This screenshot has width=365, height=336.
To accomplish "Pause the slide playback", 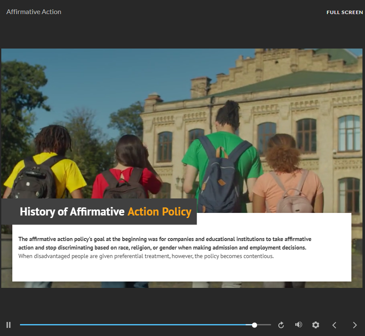I will tap(8, 325).
